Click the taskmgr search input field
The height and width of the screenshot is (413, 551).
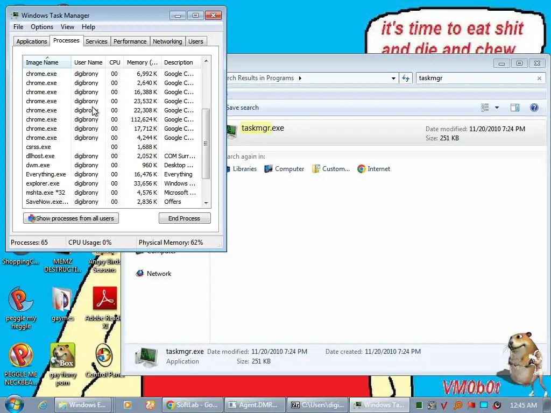[476, 78]
